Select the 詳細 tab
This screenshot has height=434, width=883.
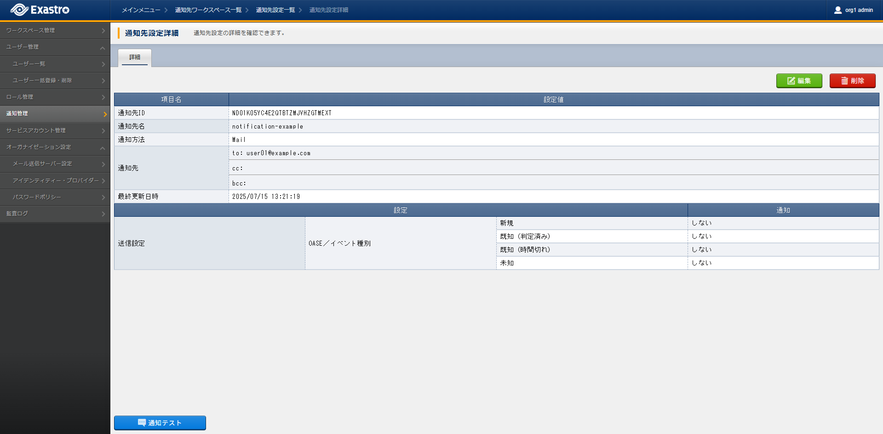click(135, 57)
